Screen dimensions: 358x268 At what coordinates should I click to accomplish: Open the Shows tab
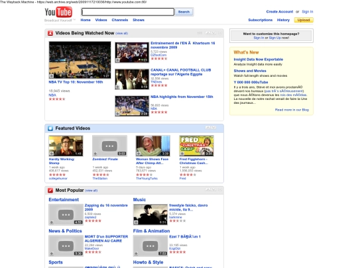139,20
